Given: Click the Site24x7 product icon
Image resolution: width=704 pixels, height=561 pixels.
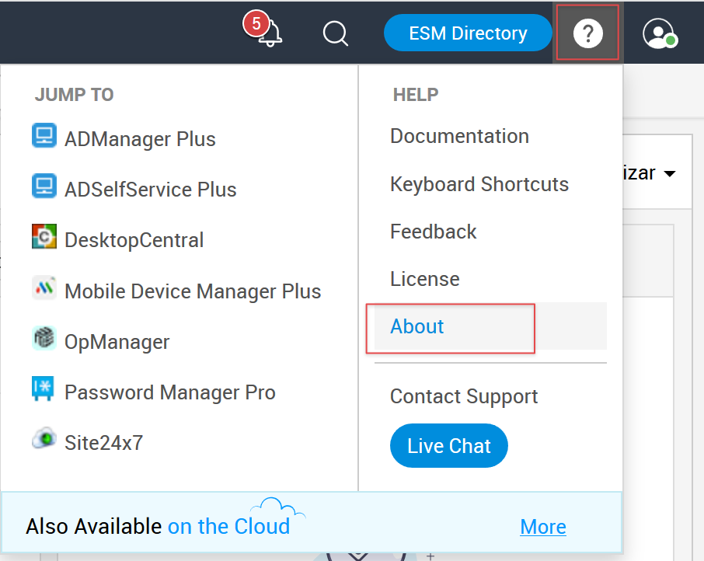Looking at the screenshot, I should pyautogui.click(x=44, y=438).
